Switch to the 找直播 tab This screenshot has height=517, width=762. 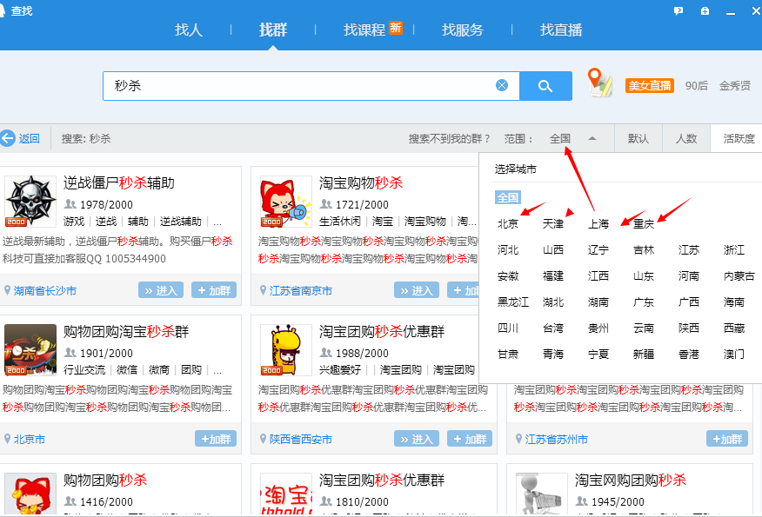pos(561,30)
